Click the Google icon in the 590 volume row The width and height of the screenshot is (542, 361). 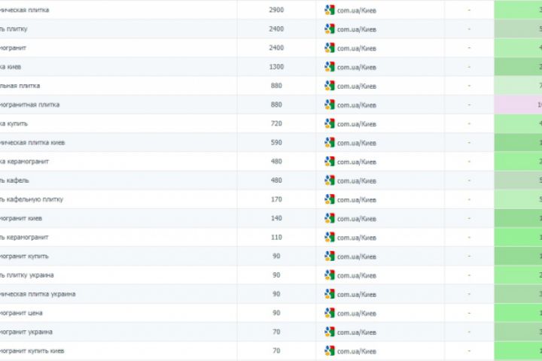330,143
